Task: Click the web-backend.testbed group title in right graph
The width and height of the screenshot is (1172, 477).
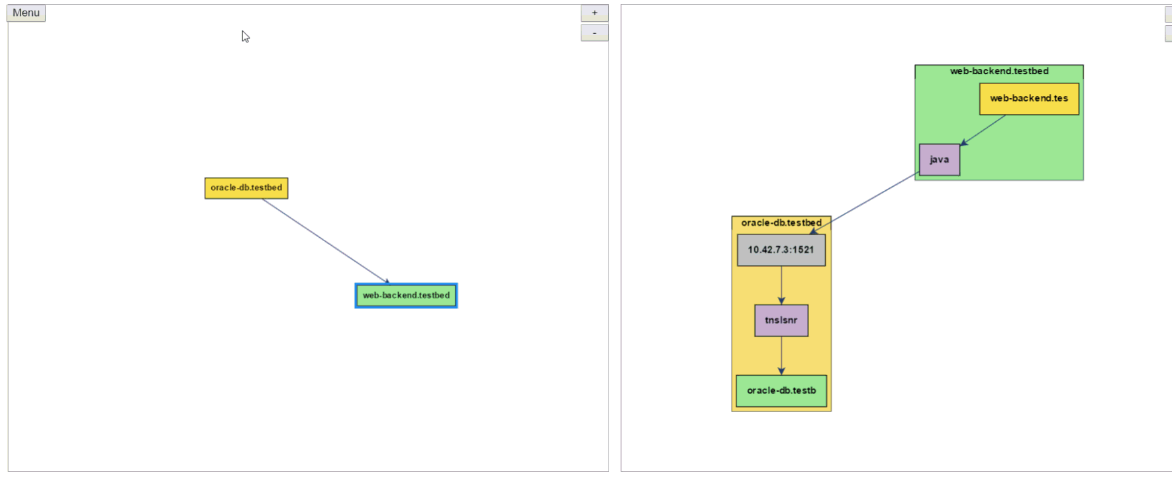Action: (999, 71)
